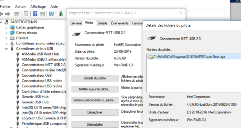Click the USB plug icon in driver file details

(151, 38)
